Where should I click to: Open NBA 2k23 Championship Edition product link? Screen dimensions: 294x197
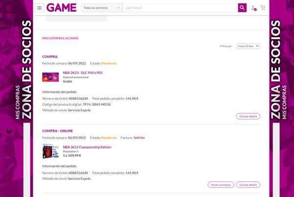87,147
